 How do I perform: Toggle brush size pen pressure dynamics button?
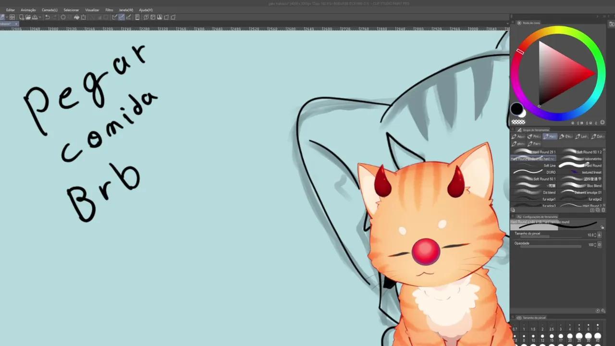(x=600, y=235)
